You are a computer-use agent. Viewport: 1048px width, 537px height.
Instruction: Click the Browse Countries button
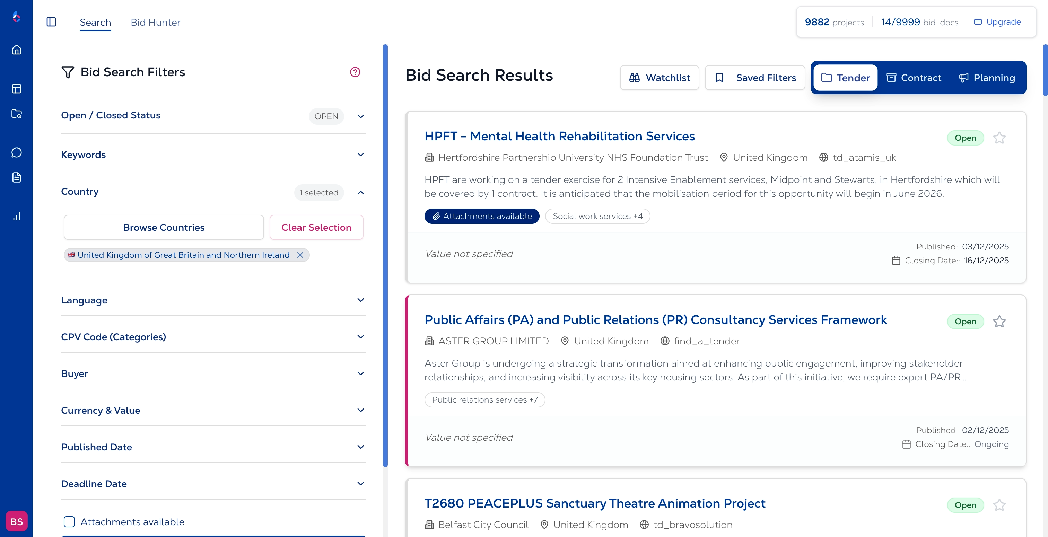click(164, 227)
